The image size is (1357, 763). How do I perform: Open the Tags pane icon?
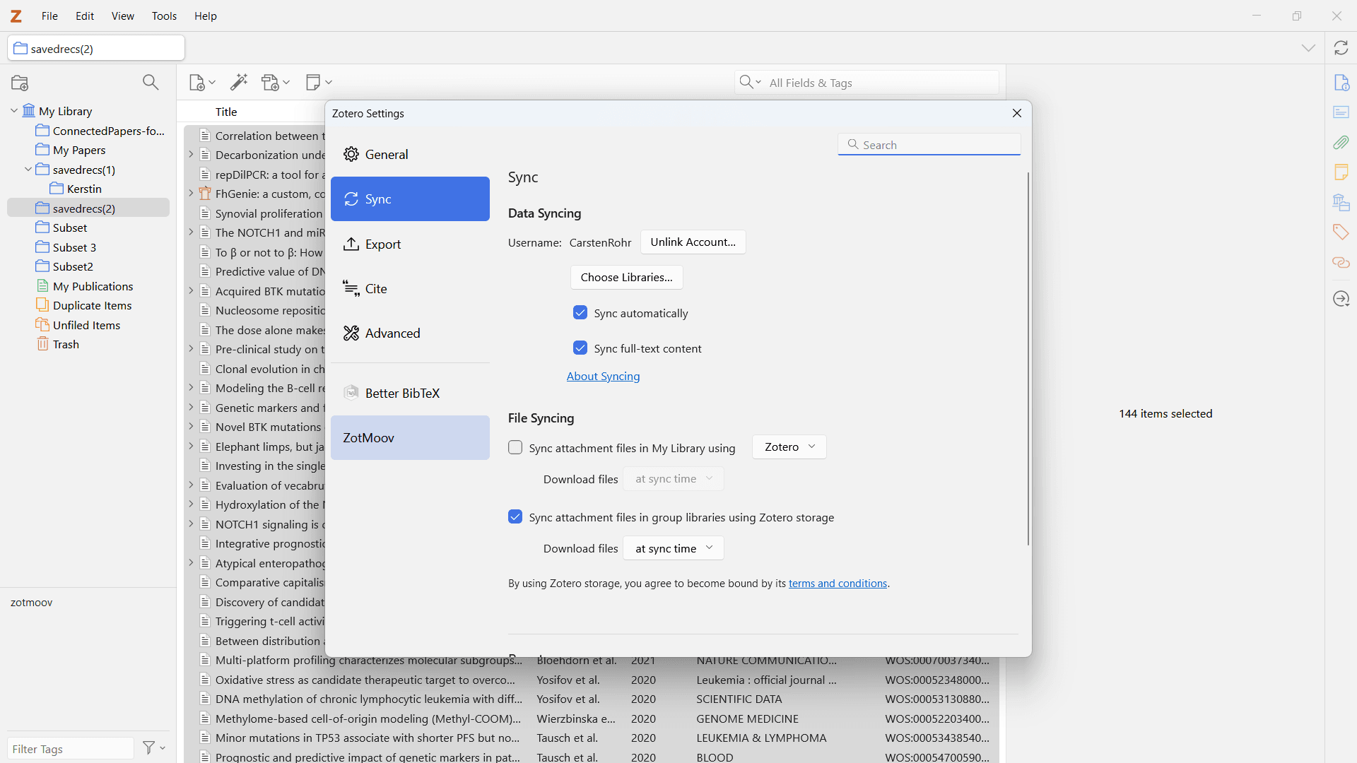[x=1341, y=232]
